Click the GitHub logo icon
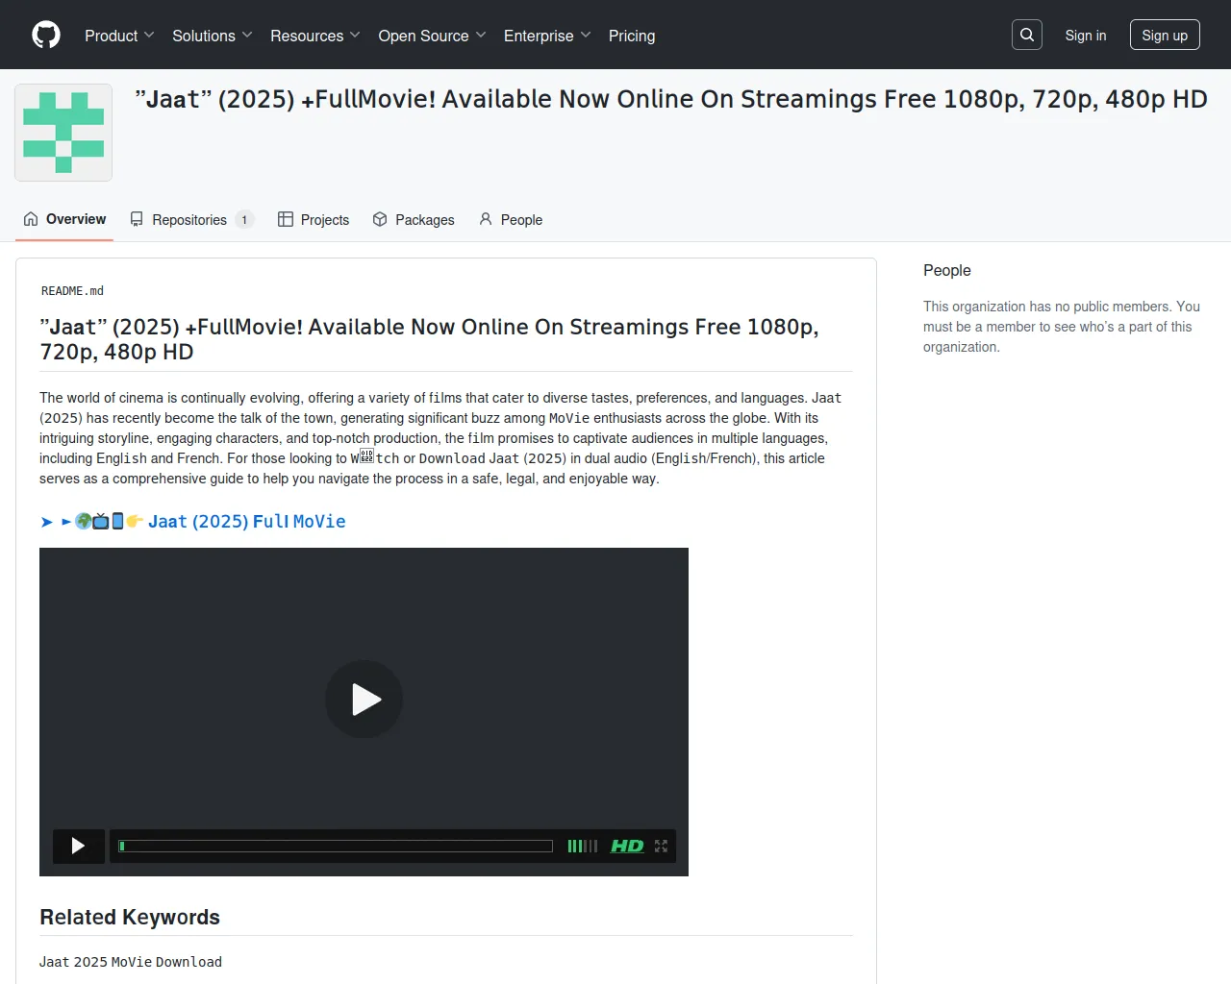 point(46,35)
